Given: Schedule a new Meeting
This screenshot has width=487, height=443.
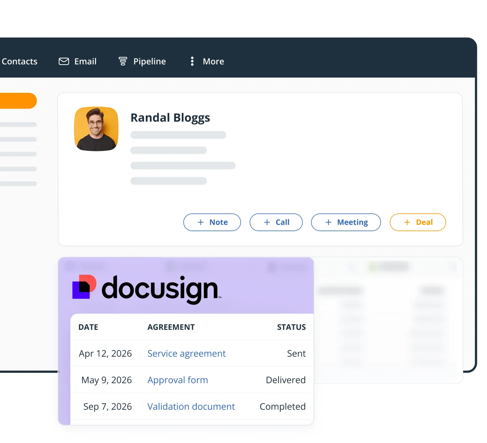Looking at the screenshot, I should pos(346,222).
